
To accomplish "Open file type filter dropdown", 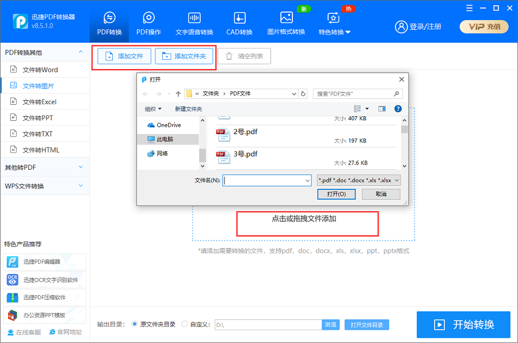I will pyautogui.click(x=359, y=181).
